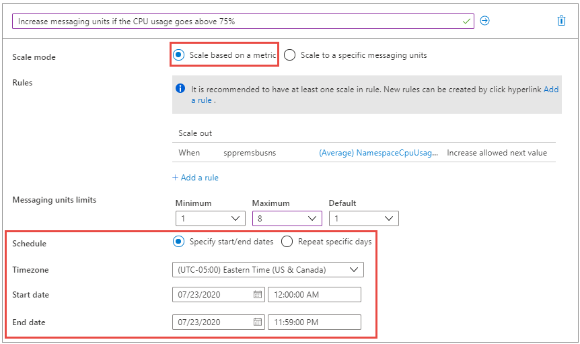Click the end time 11:59:00 PM field
Screen dimensions: 580x344
(314, 322)
